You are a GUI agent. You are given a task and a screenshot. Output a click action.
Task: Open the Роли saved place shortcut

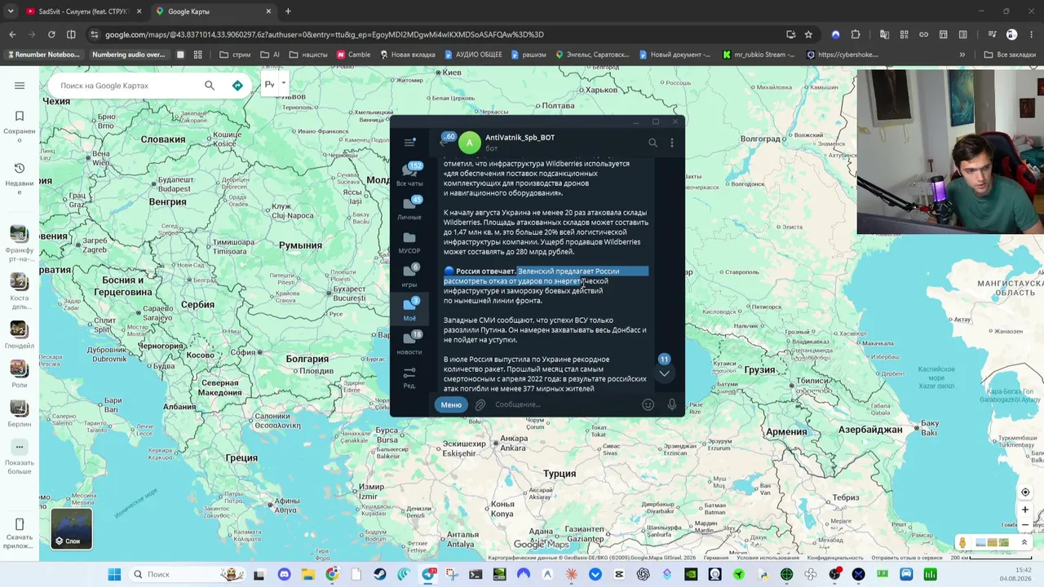(x=20, y=374)
